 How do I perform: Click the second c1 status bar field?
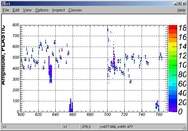(71, 127)
